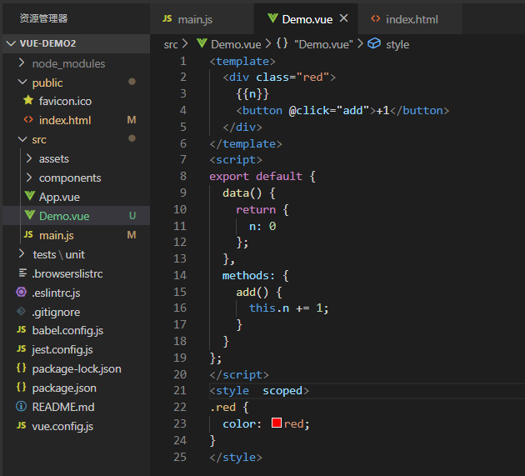Viewport: 525px width, 476px height.
Task: Click the star icon next to favicon.ico
Action: 28,100
